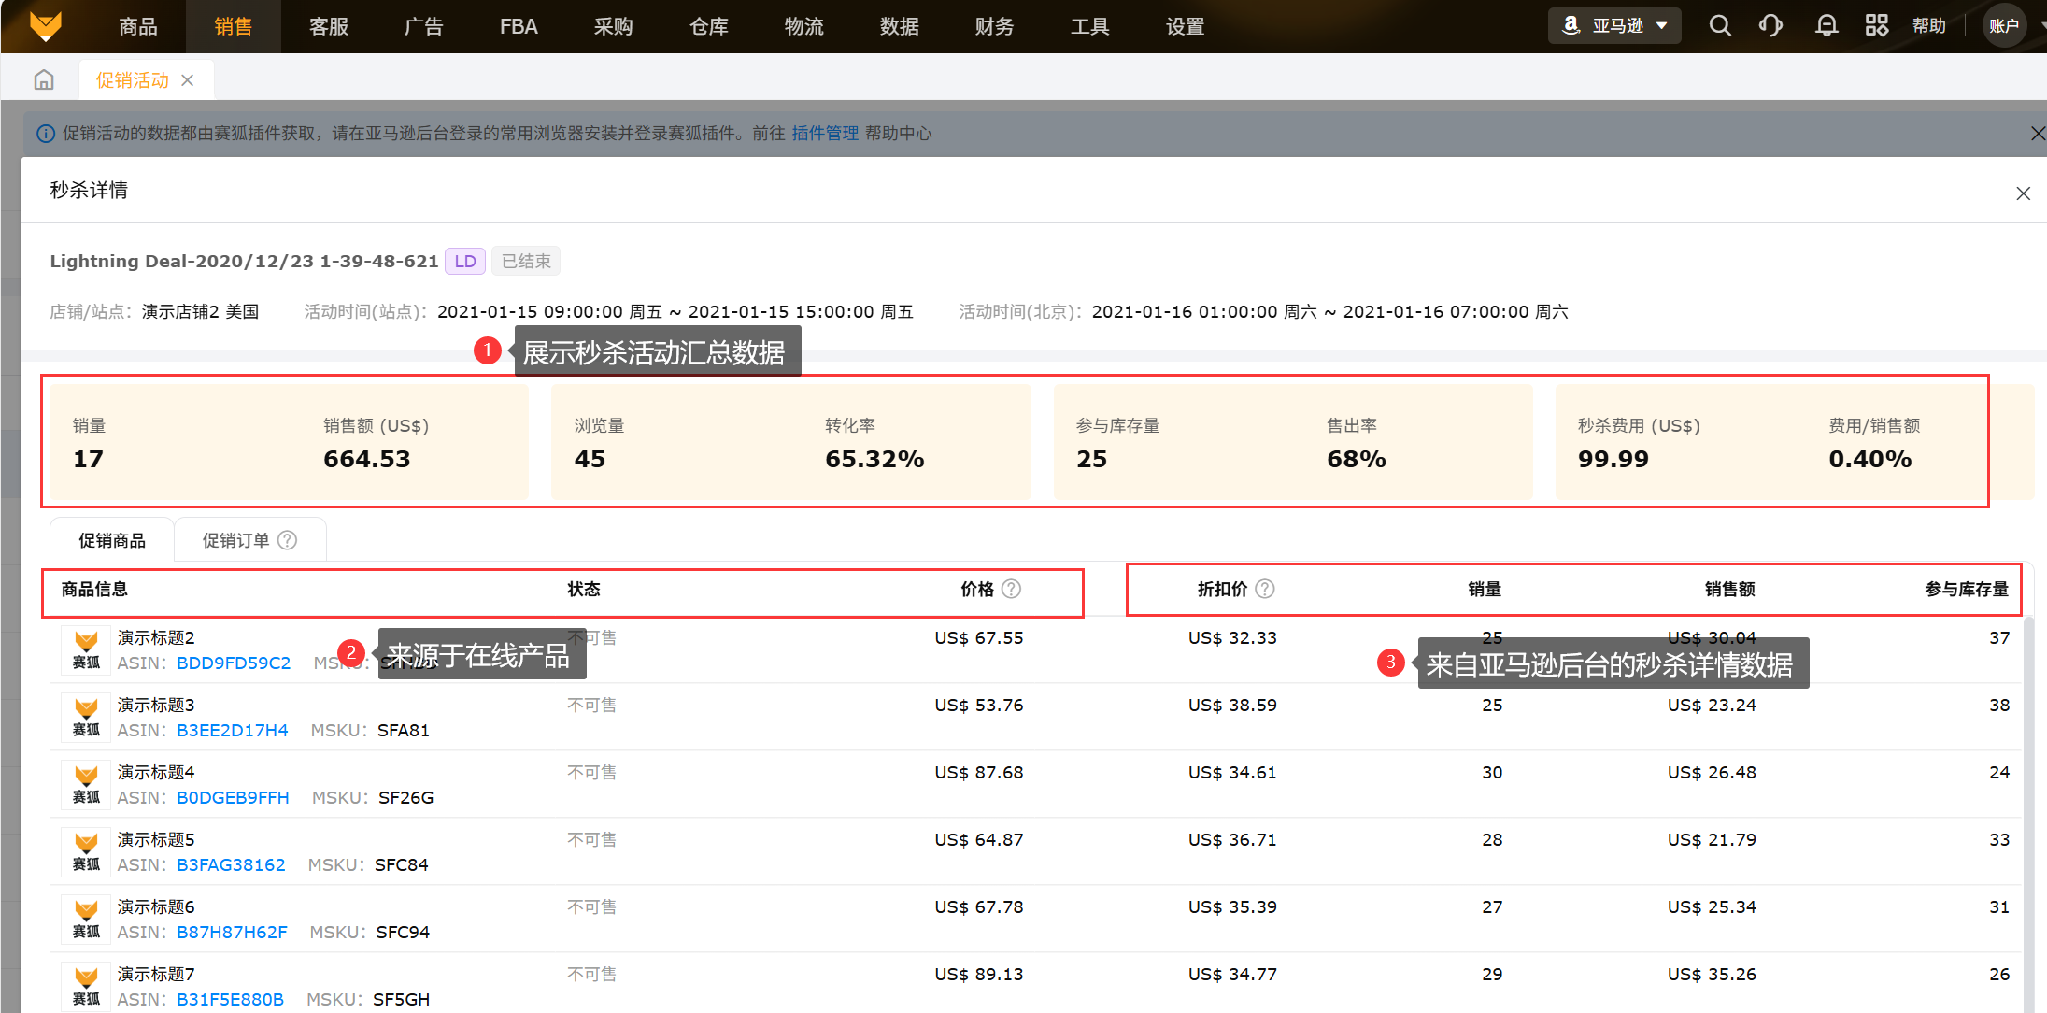The width and height of the screenshot is (2047, 1013).
Task: Open ASIN link BDD9FD59C2
Action: pyautogui.click(x=234, y=663)
